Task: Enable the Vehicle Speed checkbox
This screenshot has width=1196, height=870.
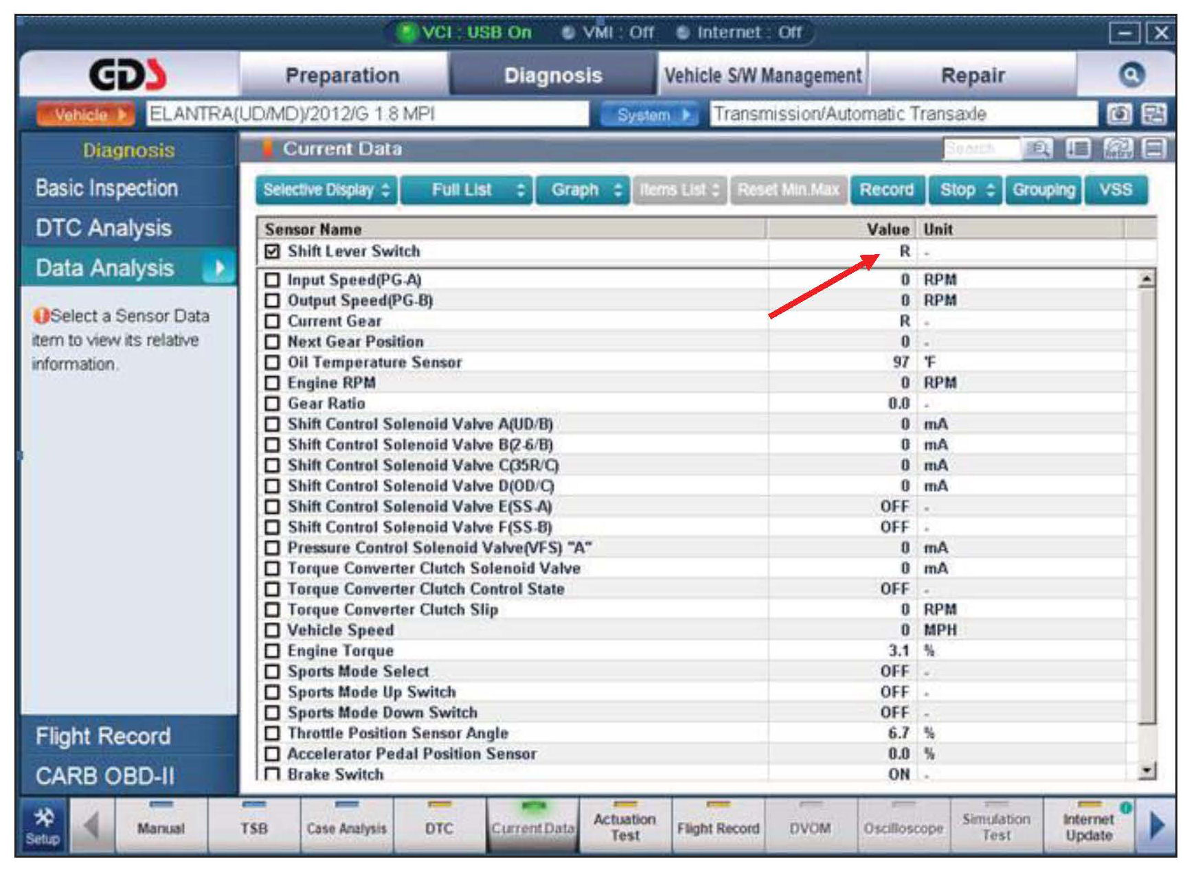Action: pos(273,630)
